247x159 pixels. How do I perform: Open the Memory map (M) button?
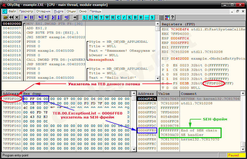pyautogui.click(x=96, y=17)
